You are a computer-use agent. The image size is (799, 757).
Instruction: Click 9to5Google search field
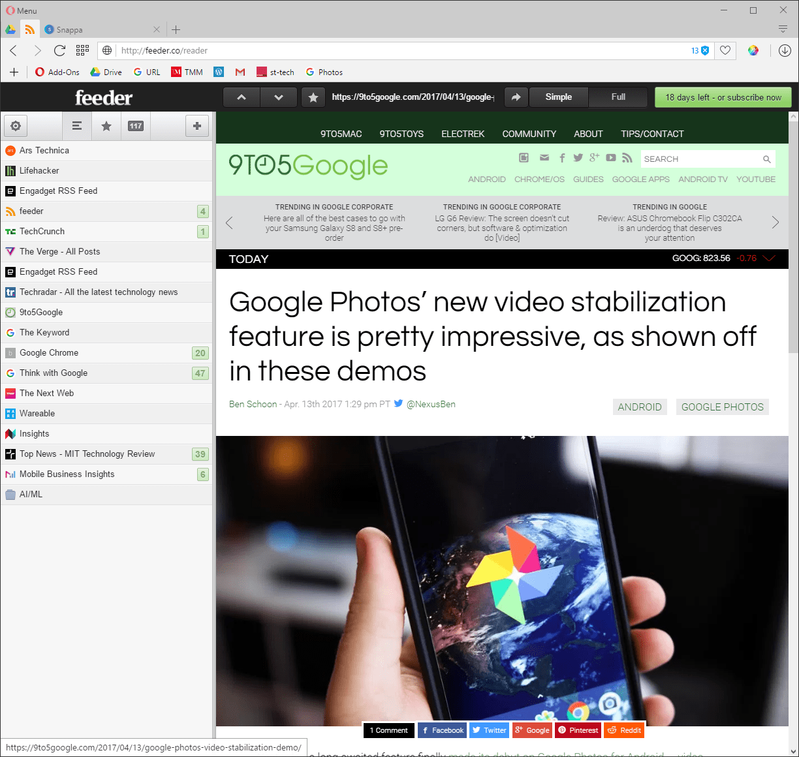pos(701,159)
